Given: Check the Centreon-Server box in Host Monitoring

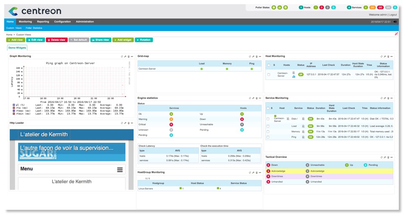Looking at the screenshot, I should click(269, 75).
